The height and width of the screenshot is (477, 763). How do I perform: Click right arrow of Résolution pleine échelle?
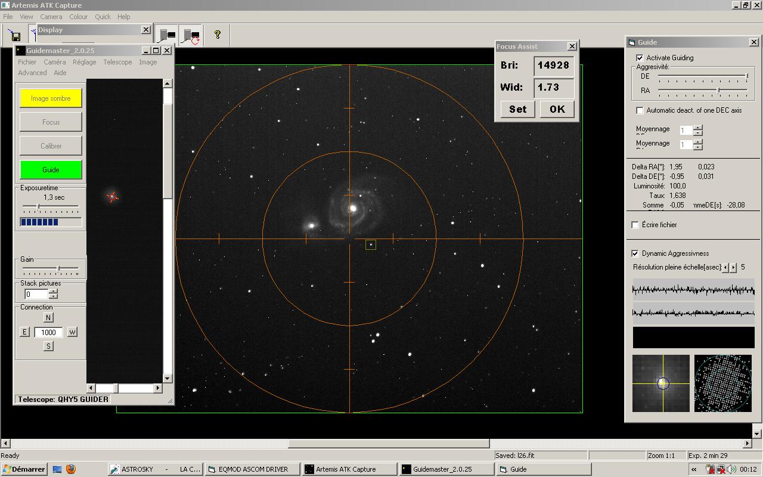pyautogui.click(x=733, y=268)
